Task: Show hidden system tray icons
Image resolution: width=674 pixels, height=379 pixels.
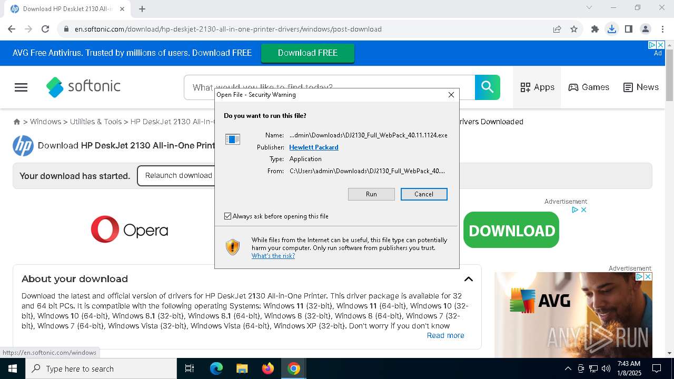Action: click(x=568, y=368)
